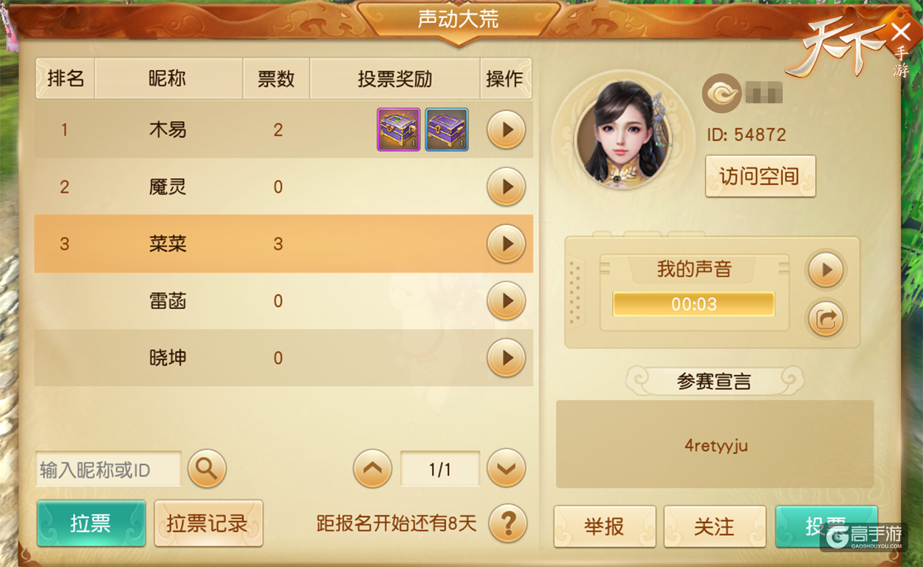Click the 输入昵称或ID search field
This screenshot has height=567, width=923.
tap(109, 470)
